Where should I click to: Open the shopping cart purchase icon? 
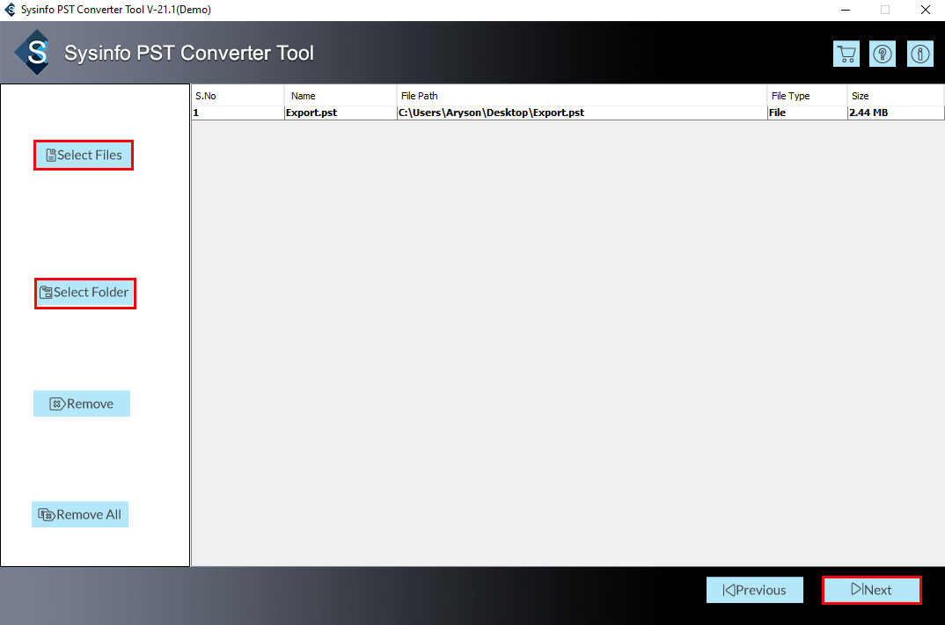(846, 55)
